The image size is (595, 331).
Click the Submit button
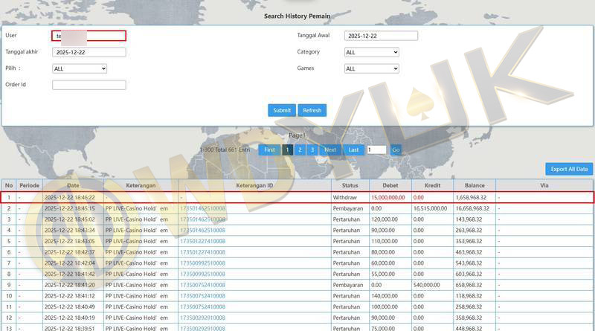pos(282,110)
